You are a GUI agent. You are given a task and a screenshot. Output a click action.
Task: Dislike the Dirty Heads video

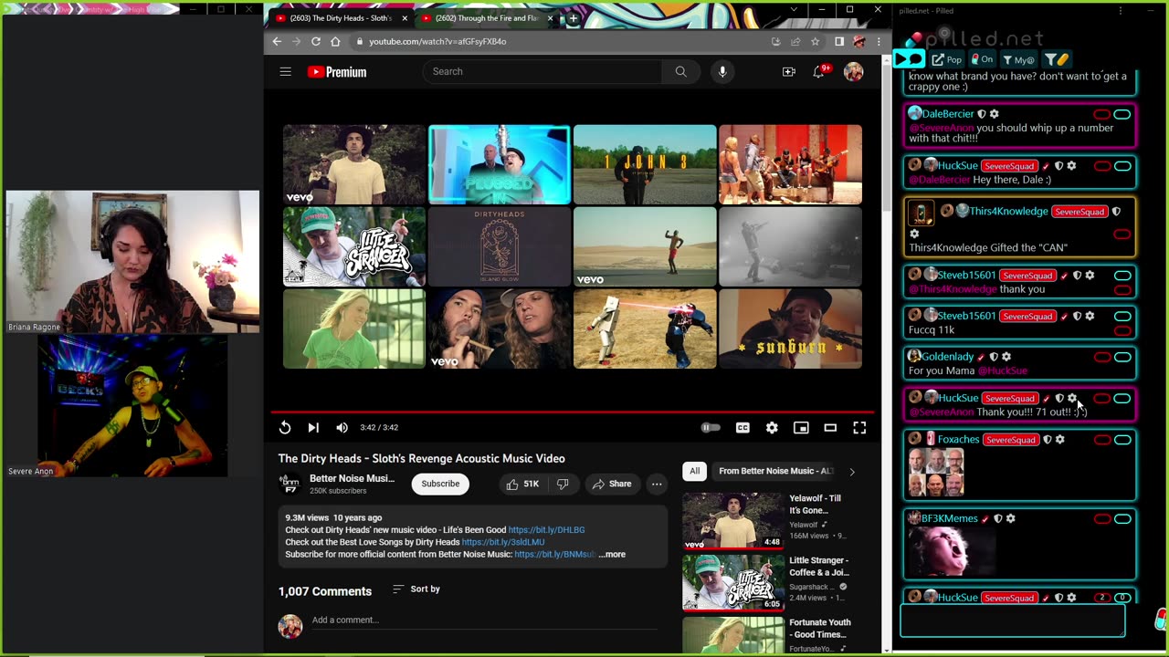pos(563,484)
